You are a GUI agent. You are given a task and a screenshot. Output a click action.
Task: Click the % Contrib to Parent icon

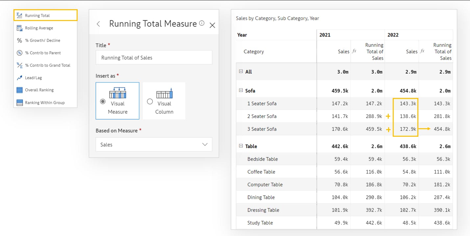coord(19,53)
